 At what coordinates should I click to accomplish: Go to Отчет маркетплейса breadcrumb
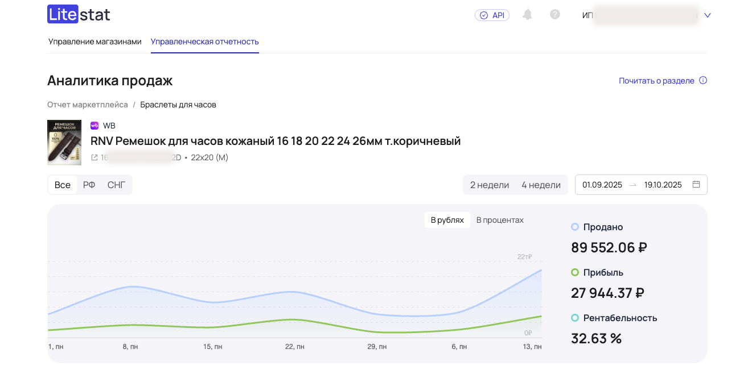coord(88,105)
